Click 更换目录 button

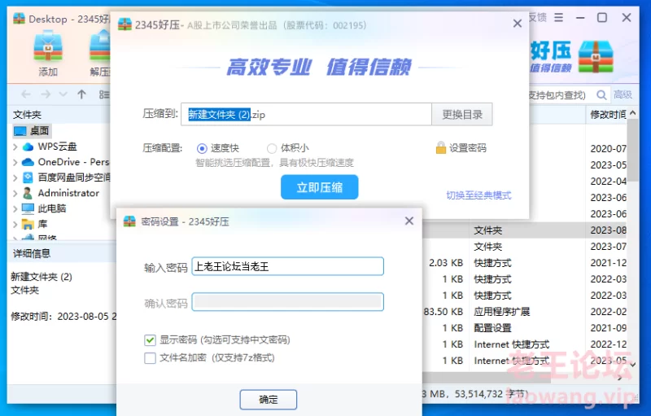(462, 114)
